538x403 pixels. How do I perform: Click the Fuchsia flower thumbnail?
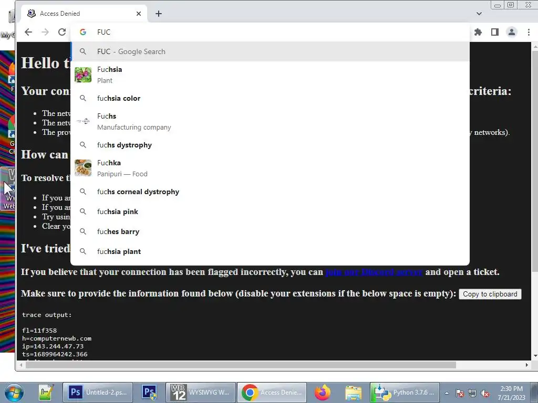[x=83, y=75]
